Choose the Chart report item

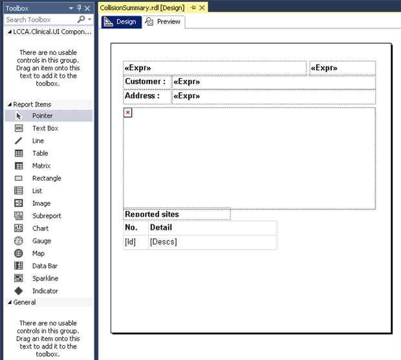40,228
